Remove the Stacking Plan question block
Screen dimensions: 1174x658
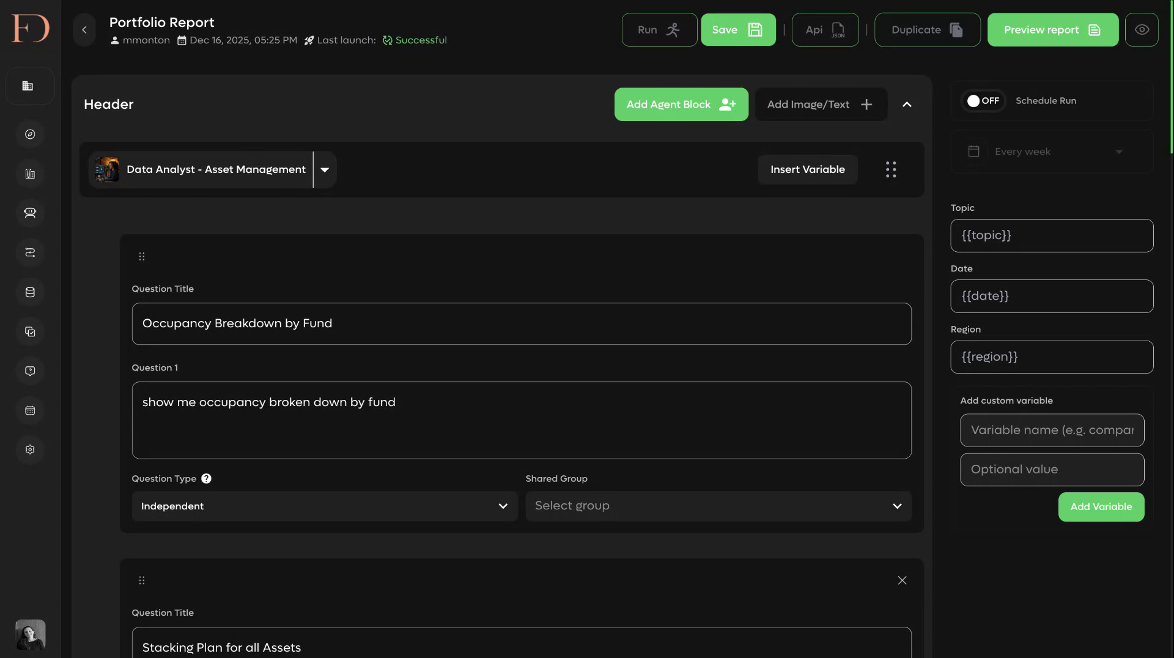[902, 580]
